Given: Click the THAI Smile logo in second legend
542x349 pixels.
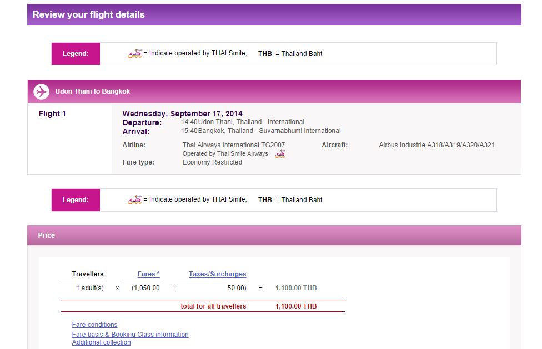Looking at the screenshot, I should tap(135, 199).
